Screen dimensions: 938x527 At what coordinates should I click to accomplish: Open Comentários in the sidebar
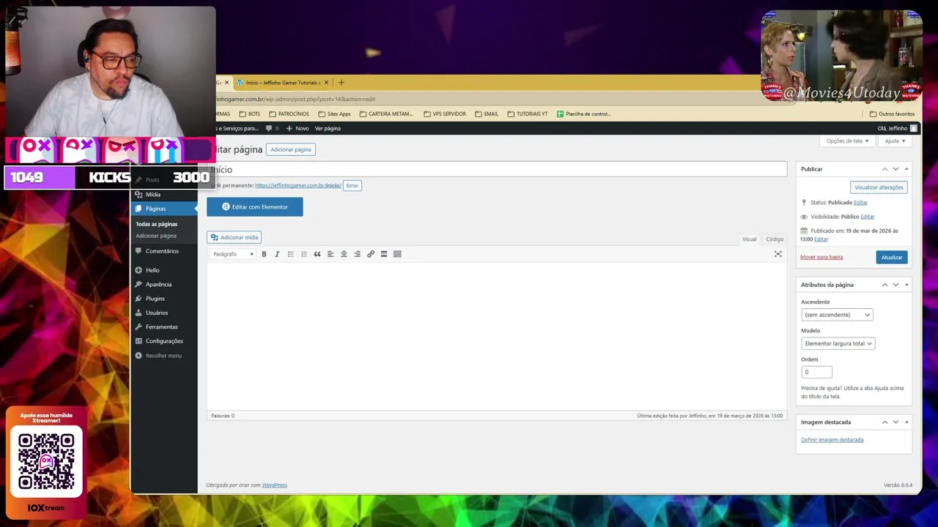tap(162, 251)
